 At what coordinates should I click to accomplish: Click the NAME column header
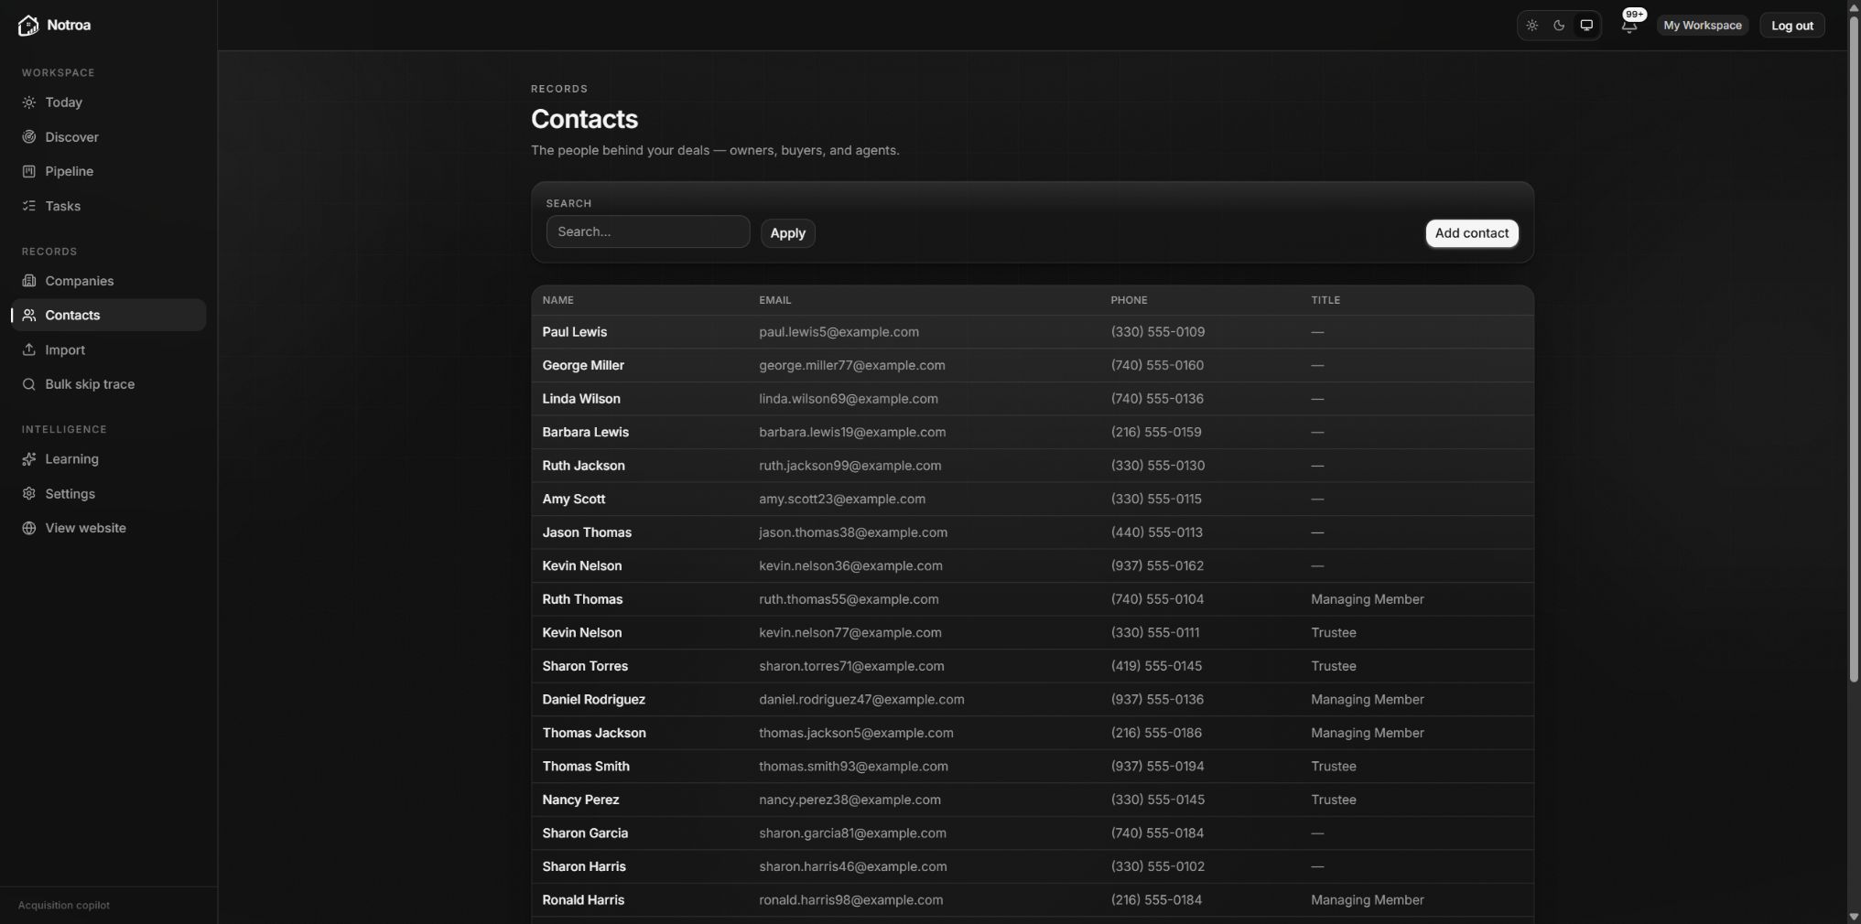(557, 300)
